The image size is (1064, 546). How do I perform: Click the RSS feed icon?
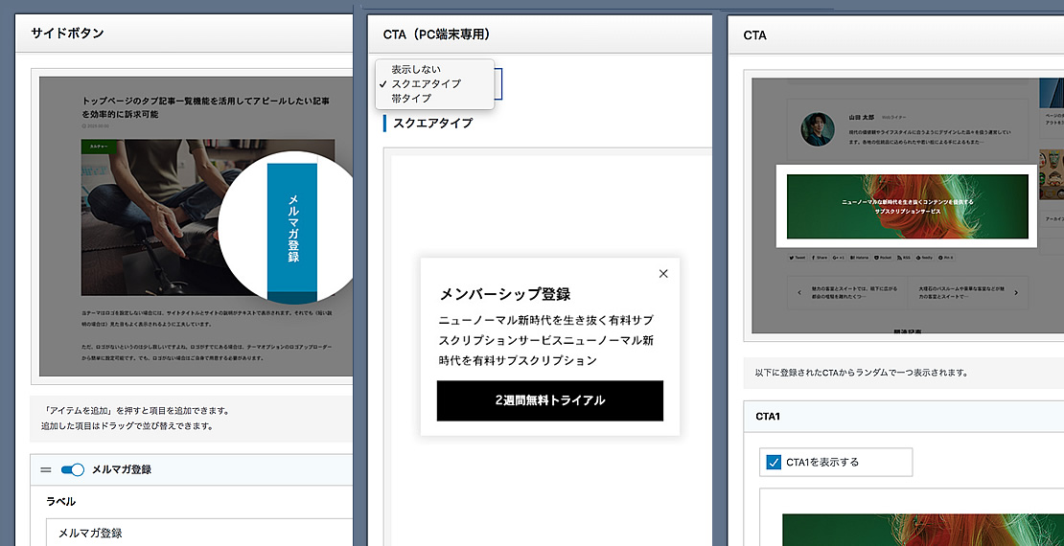904,258
